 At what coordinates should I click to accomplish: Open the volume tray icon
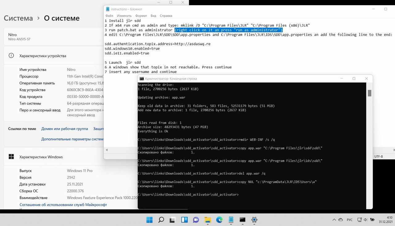366,220
